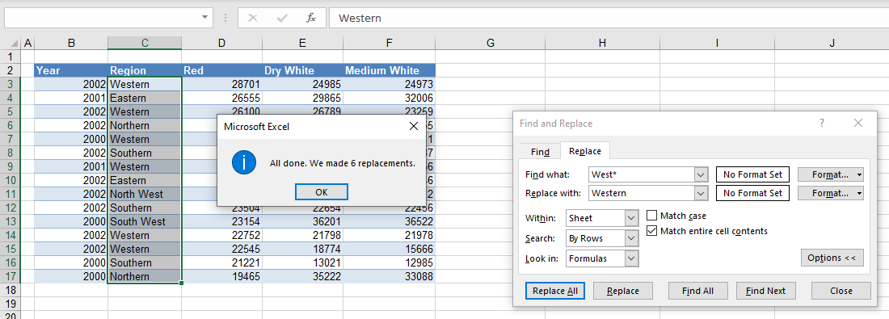Select column C header
This screenshot has width=889, height=319.
tap(145, 43)
